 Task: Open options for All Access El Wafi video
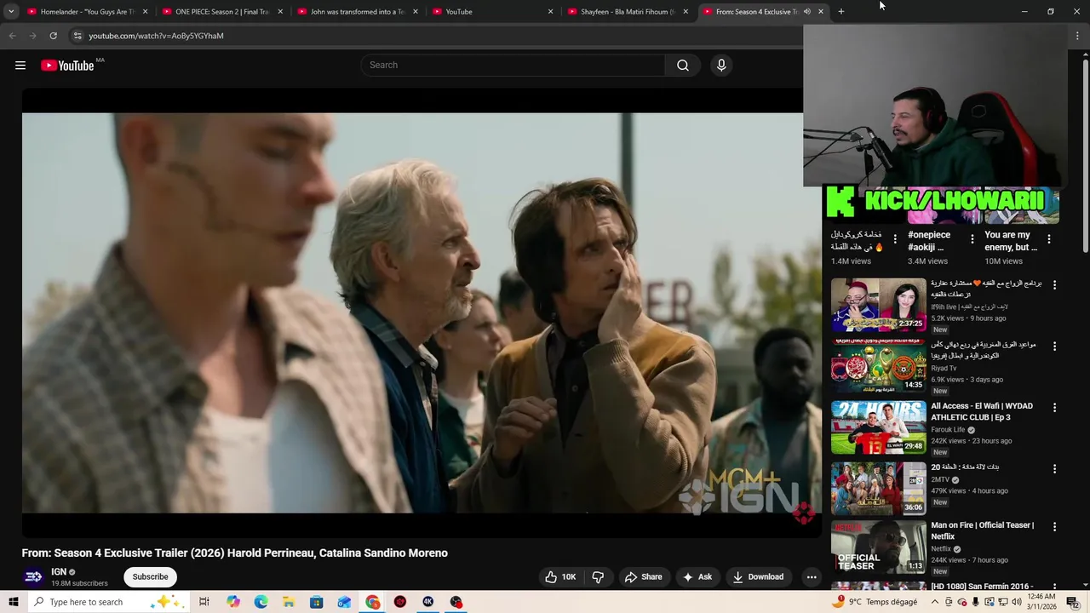[x=1054, y=408]
